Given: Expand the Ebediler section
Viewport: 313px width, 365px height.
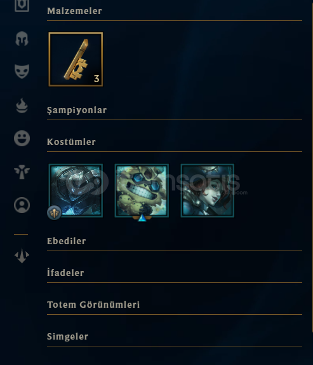Looking at the screenshot, I should click(67, 241).
